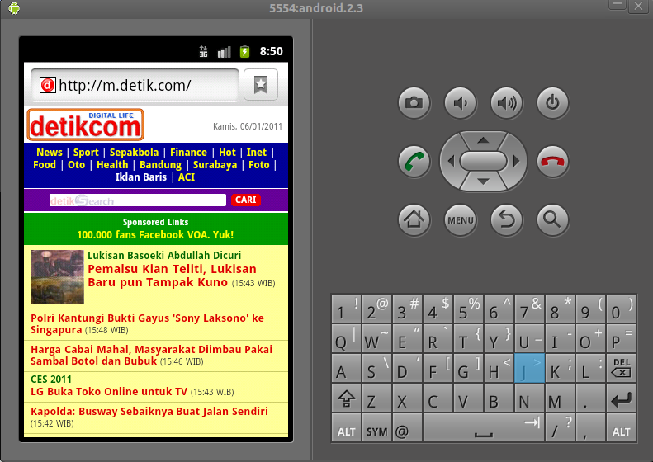This screenshot has height=462, width=653.
Task: Open the 100.000 fans Facebook VOA sponsored link
Action: click(x=155, y=235)
